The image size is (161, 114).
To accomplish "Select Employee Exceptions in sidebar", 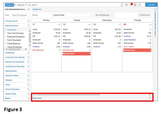I will click(16, 37).
